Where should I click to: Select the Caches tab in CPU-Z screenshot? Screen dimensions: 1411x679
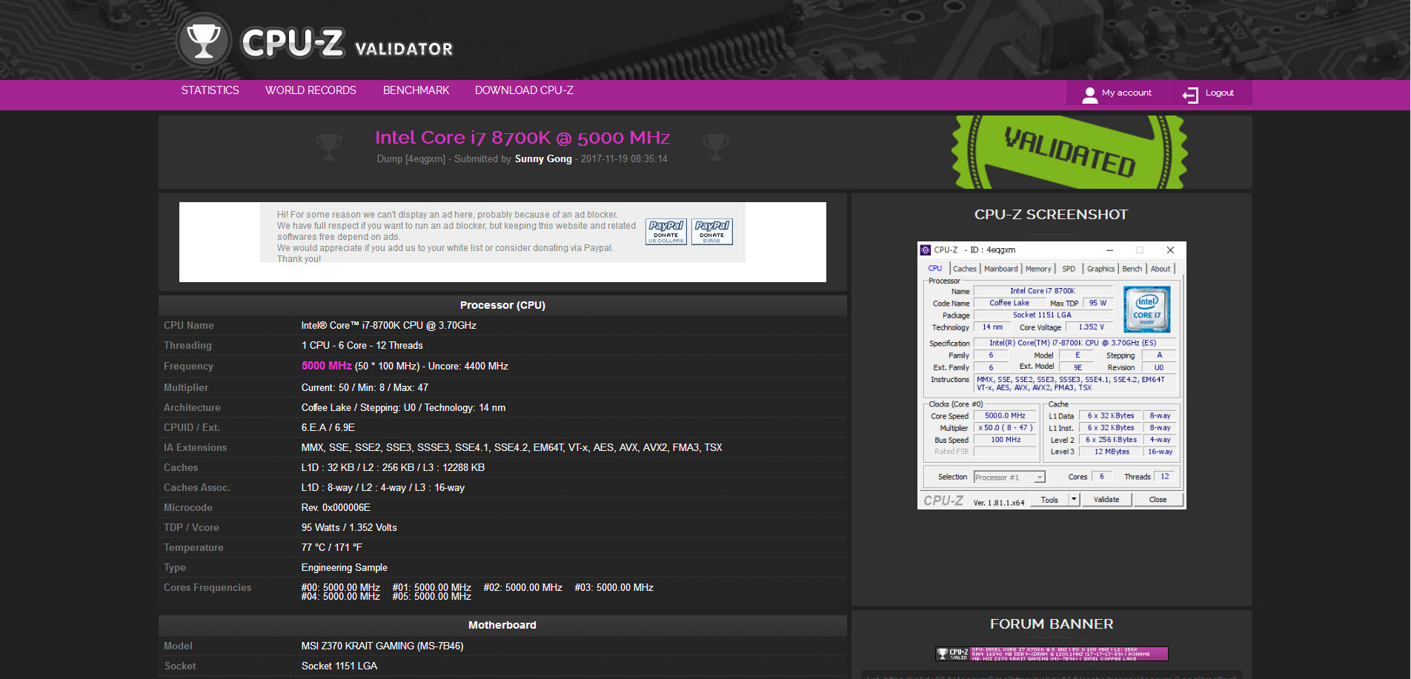964,269
